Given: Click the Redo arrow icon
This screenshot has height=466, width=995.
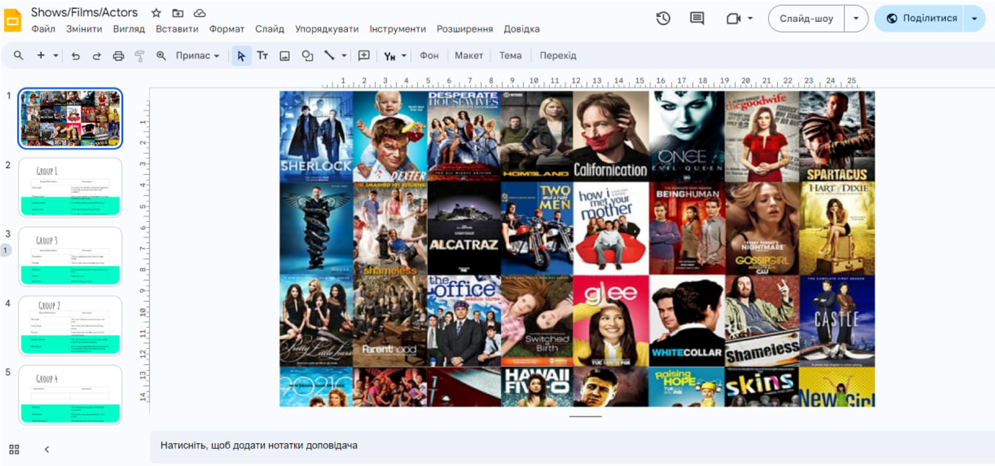Looking at the screenshot, I should click(x=97, y=56).
